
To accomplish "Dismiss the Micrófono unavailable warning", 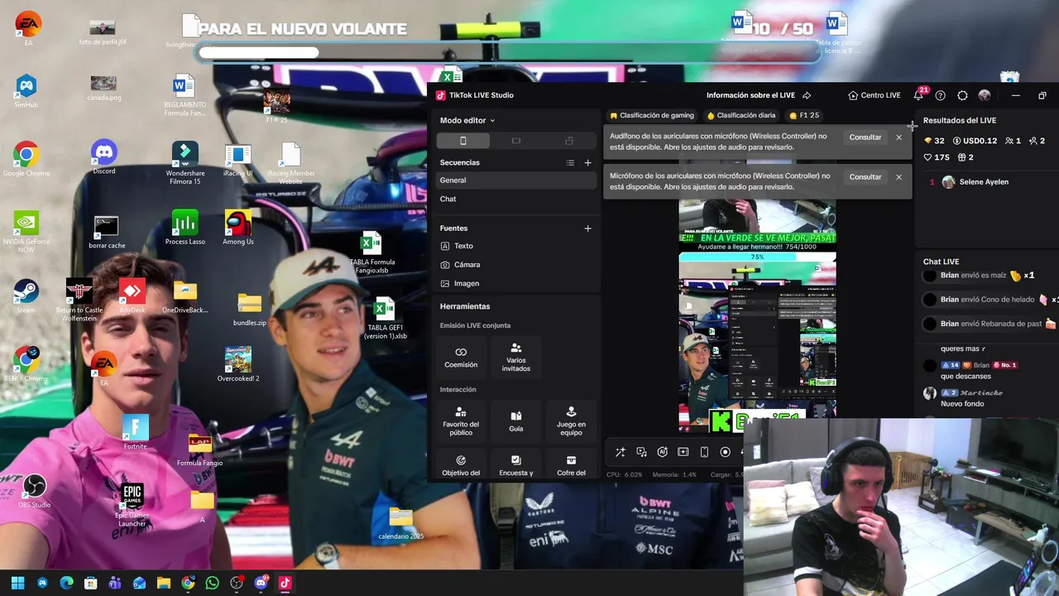I will [x=899, y=177].
